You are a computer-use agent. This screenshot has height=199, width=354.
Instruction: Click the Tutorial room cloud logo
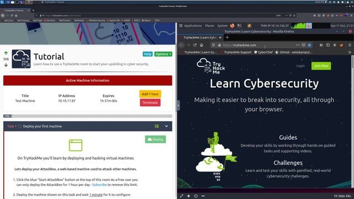(21, 59)
